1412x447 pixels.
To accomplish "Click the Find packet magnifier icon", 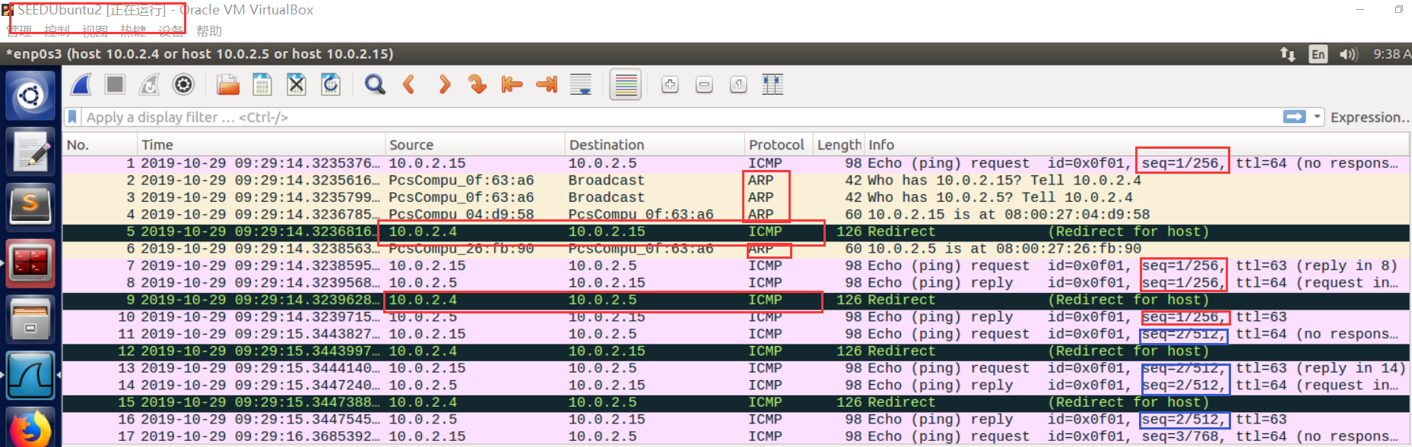I will (374, 84).
